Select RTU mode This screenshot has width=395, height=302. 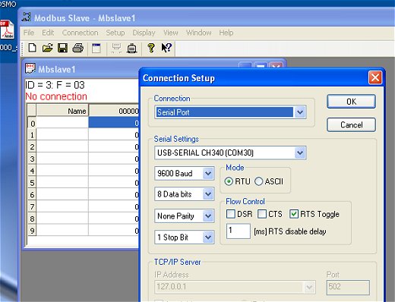(x=229, y=181)
